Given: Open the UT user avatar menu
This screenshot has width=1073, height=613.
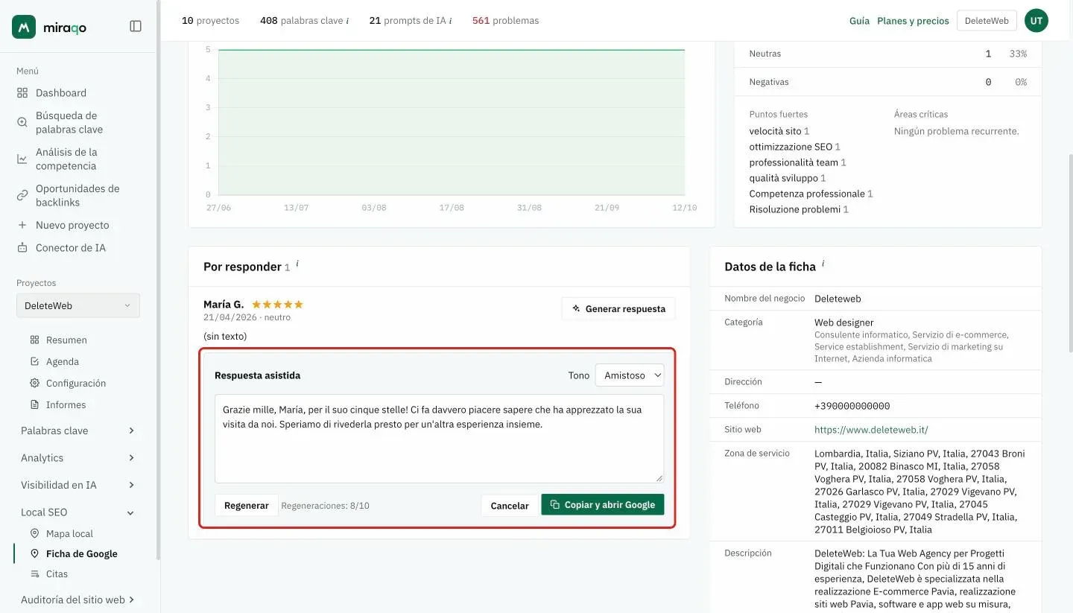Looking at the screenshot, I should 1036,21.
